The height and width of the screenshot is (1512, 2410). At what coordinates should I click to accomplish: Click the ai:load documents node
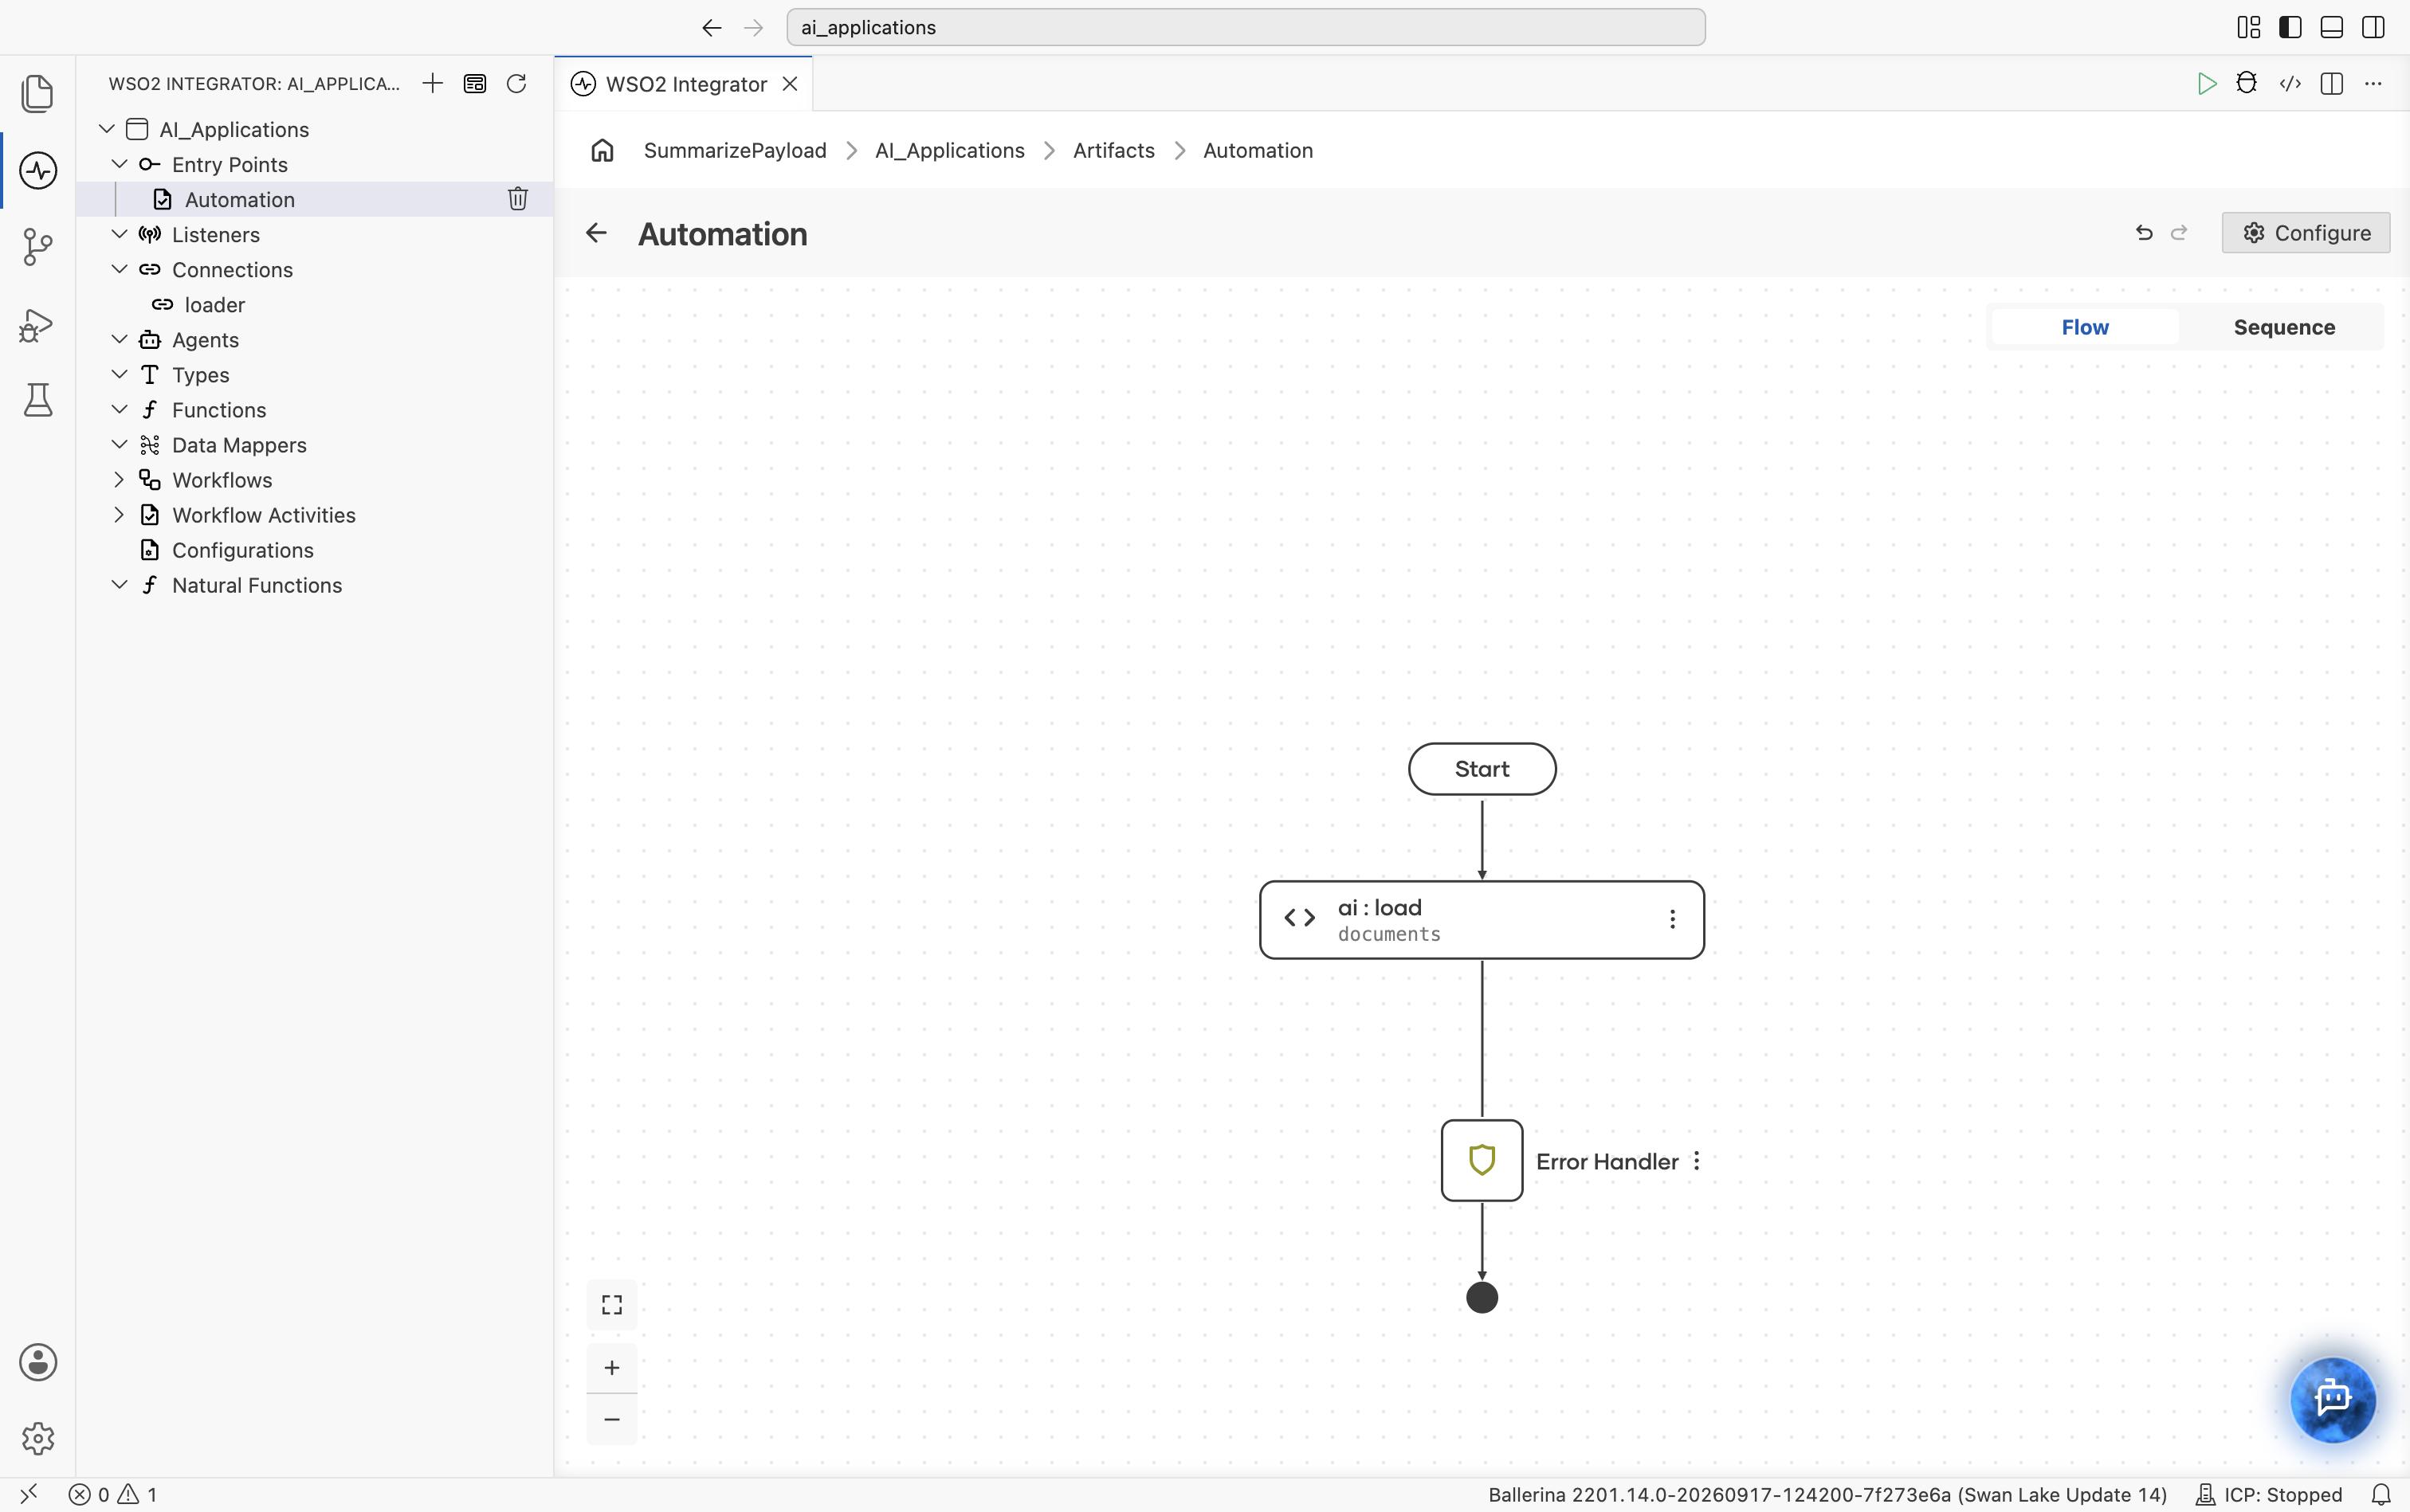click(x=1482, y=920)
